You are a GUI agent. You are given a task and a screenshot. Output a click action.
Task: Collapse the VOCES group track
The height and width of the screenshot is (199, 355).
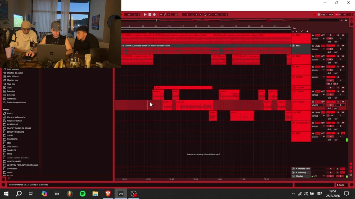[x=293, y=77]
